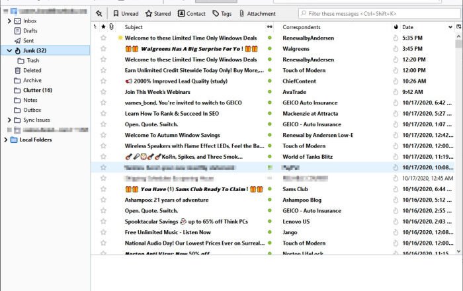Open Spooktacular Savings Think PCs message
Screen dimensions: 463x291
point(187,222)
